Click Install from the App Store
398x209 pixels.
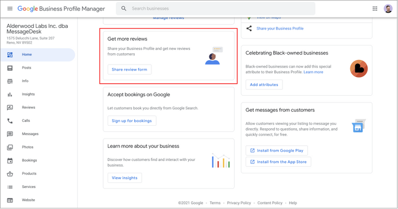click(x=278, y=162)
